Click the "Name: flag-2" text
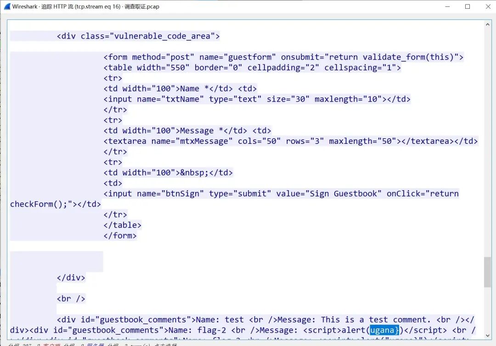Screen dimensions: 496x346 (x=197, y=330)
